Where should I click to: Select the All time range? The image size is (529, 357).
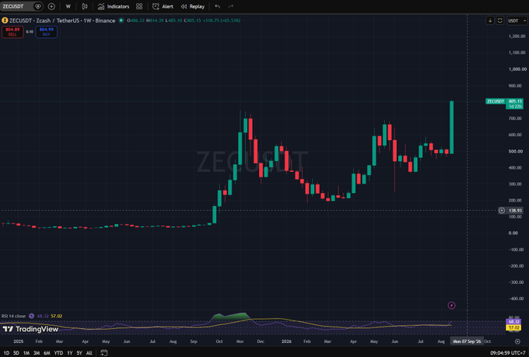(89, 353)
